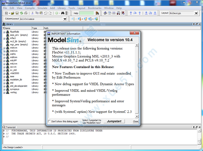Click the Undo arrow icon
Image resolution: width=203 pixels, height=151 pixels.
coord(46,13)
